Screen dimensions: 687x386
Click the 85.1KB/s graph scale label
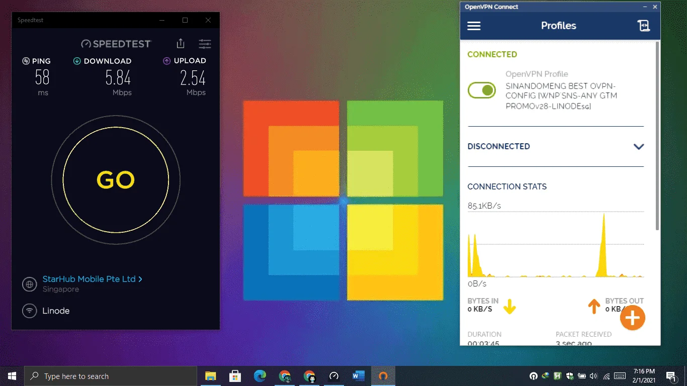click(x=484, y=206)
